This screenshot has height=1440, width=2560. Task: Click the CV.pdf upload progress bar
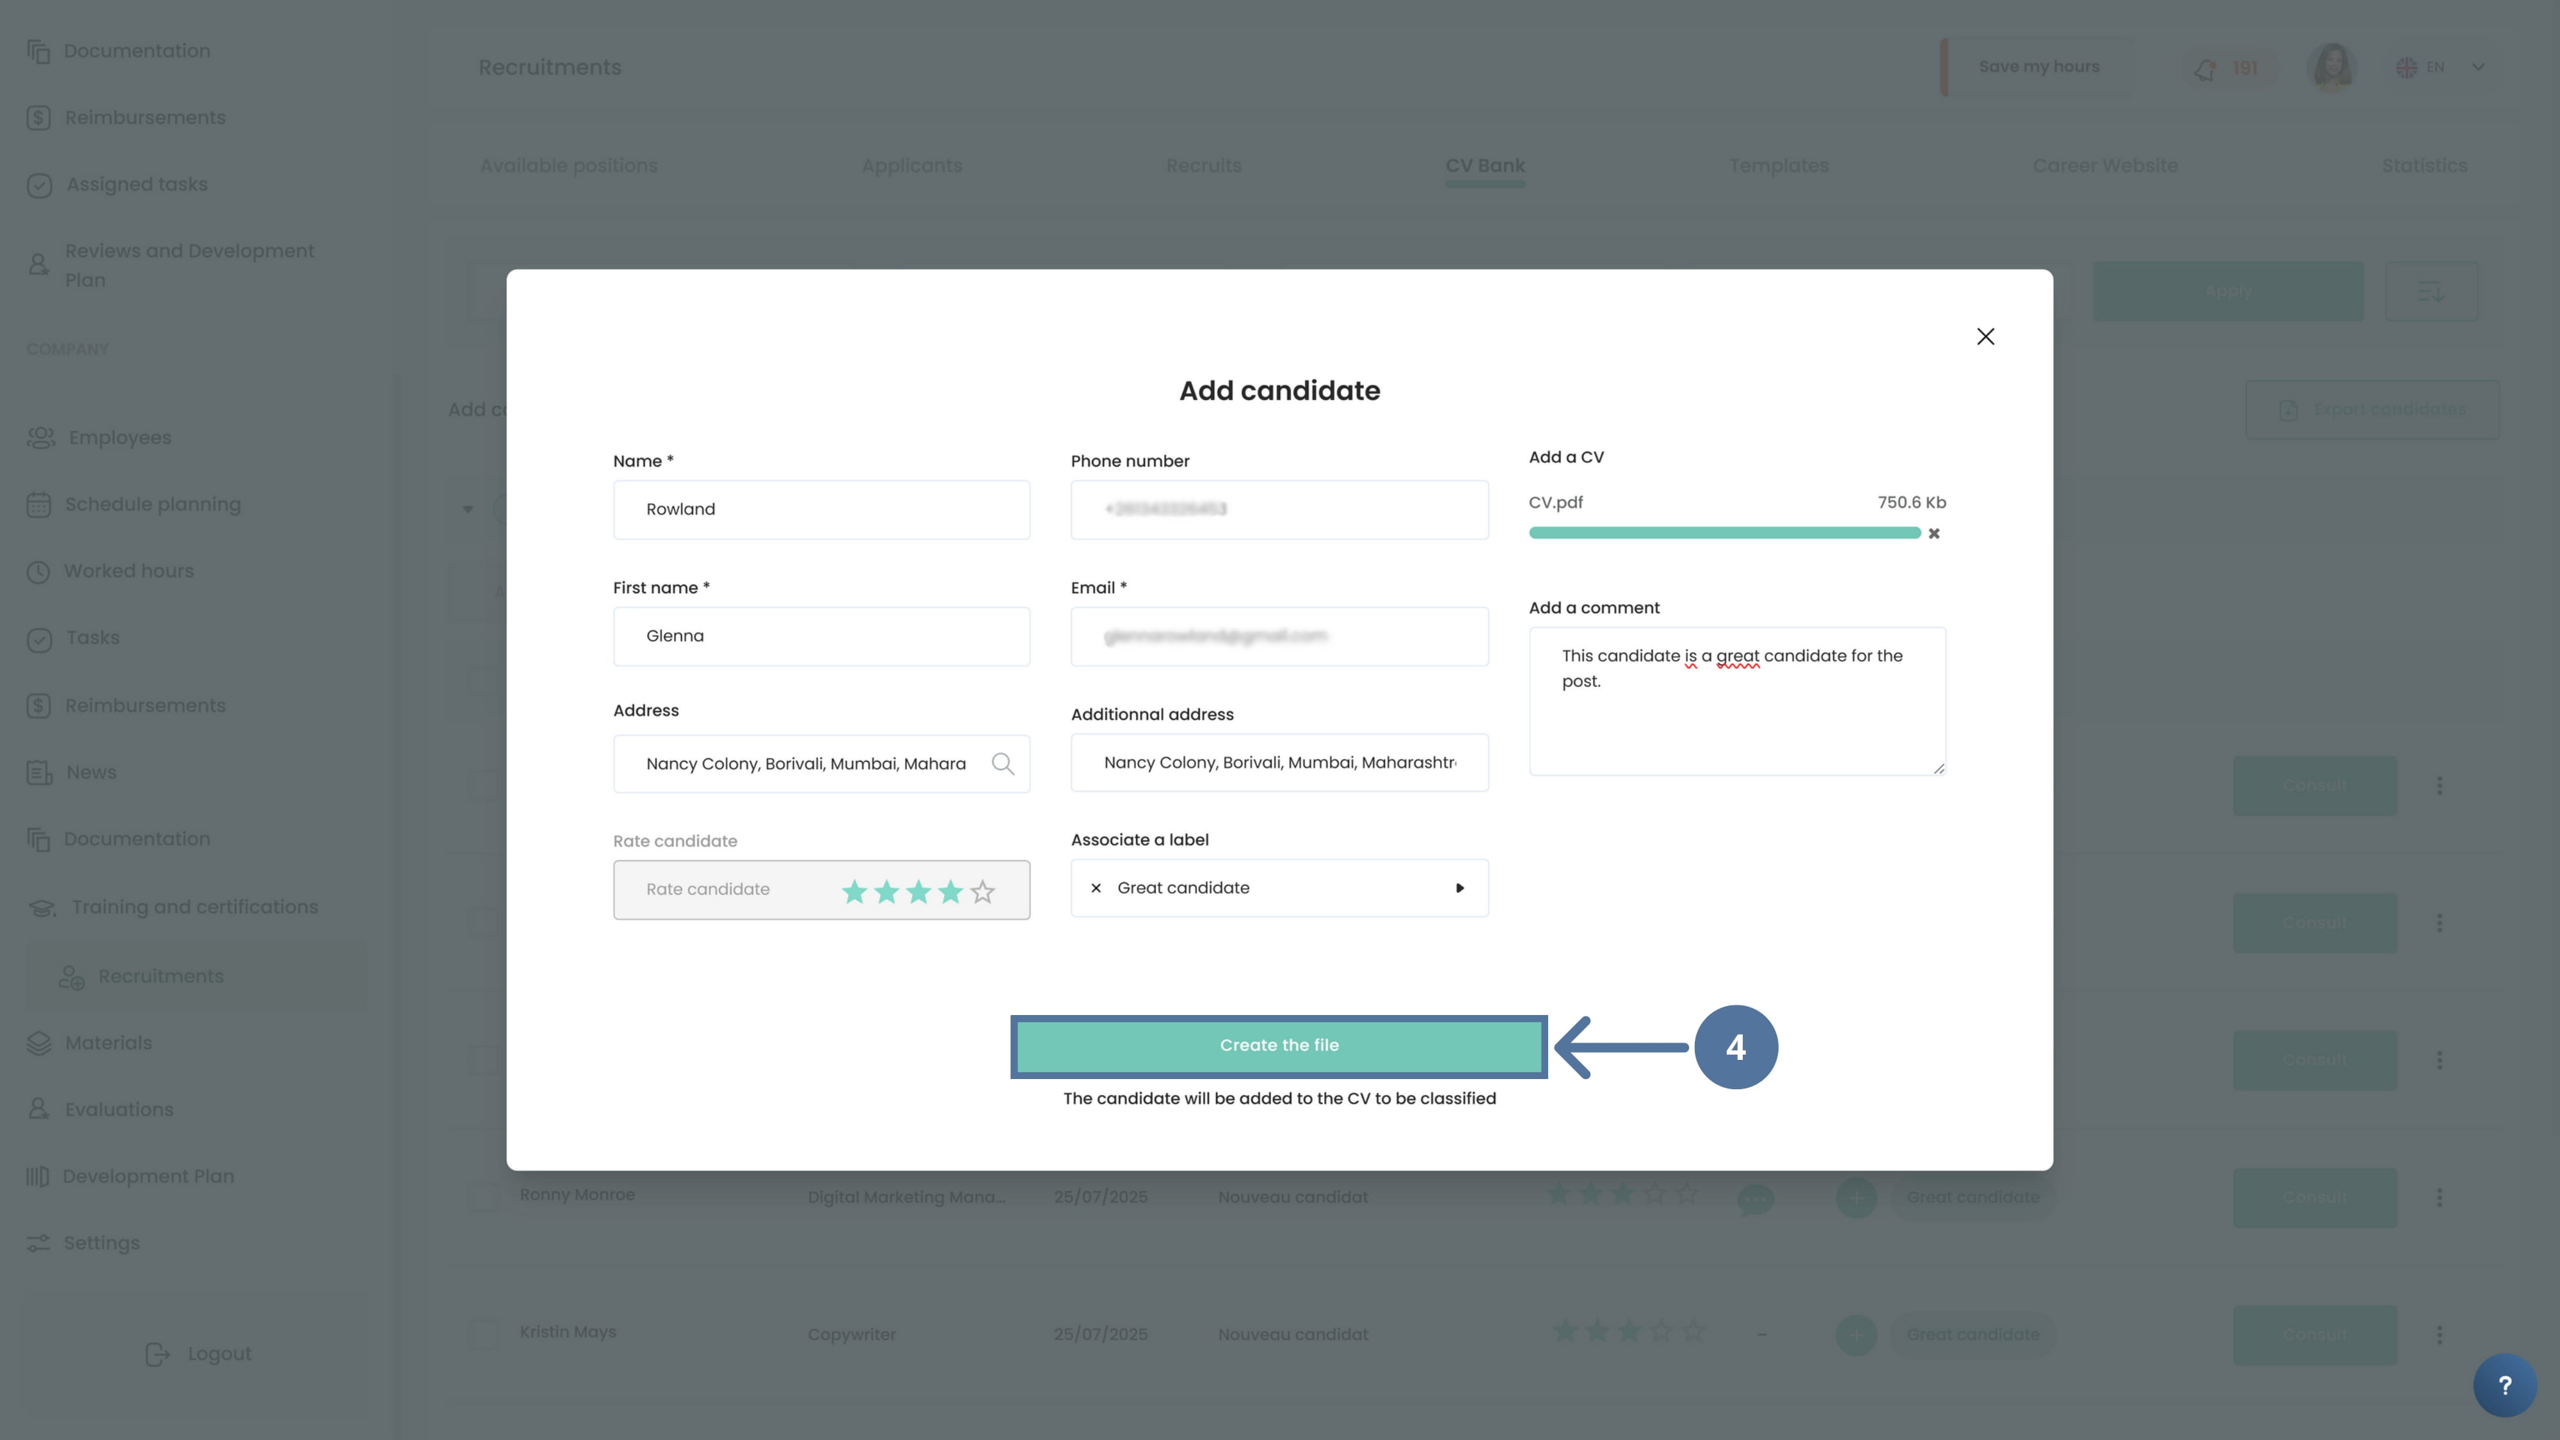tap(1724, 534)
